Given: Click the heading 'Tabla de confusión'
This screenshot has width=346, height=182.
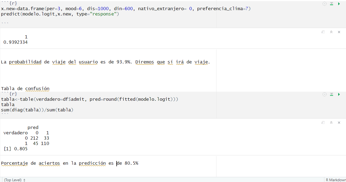Looking at the screenshot, I should click(25, 88).
